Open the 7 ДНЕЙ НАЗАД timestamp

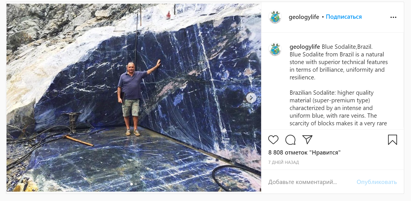284,162
